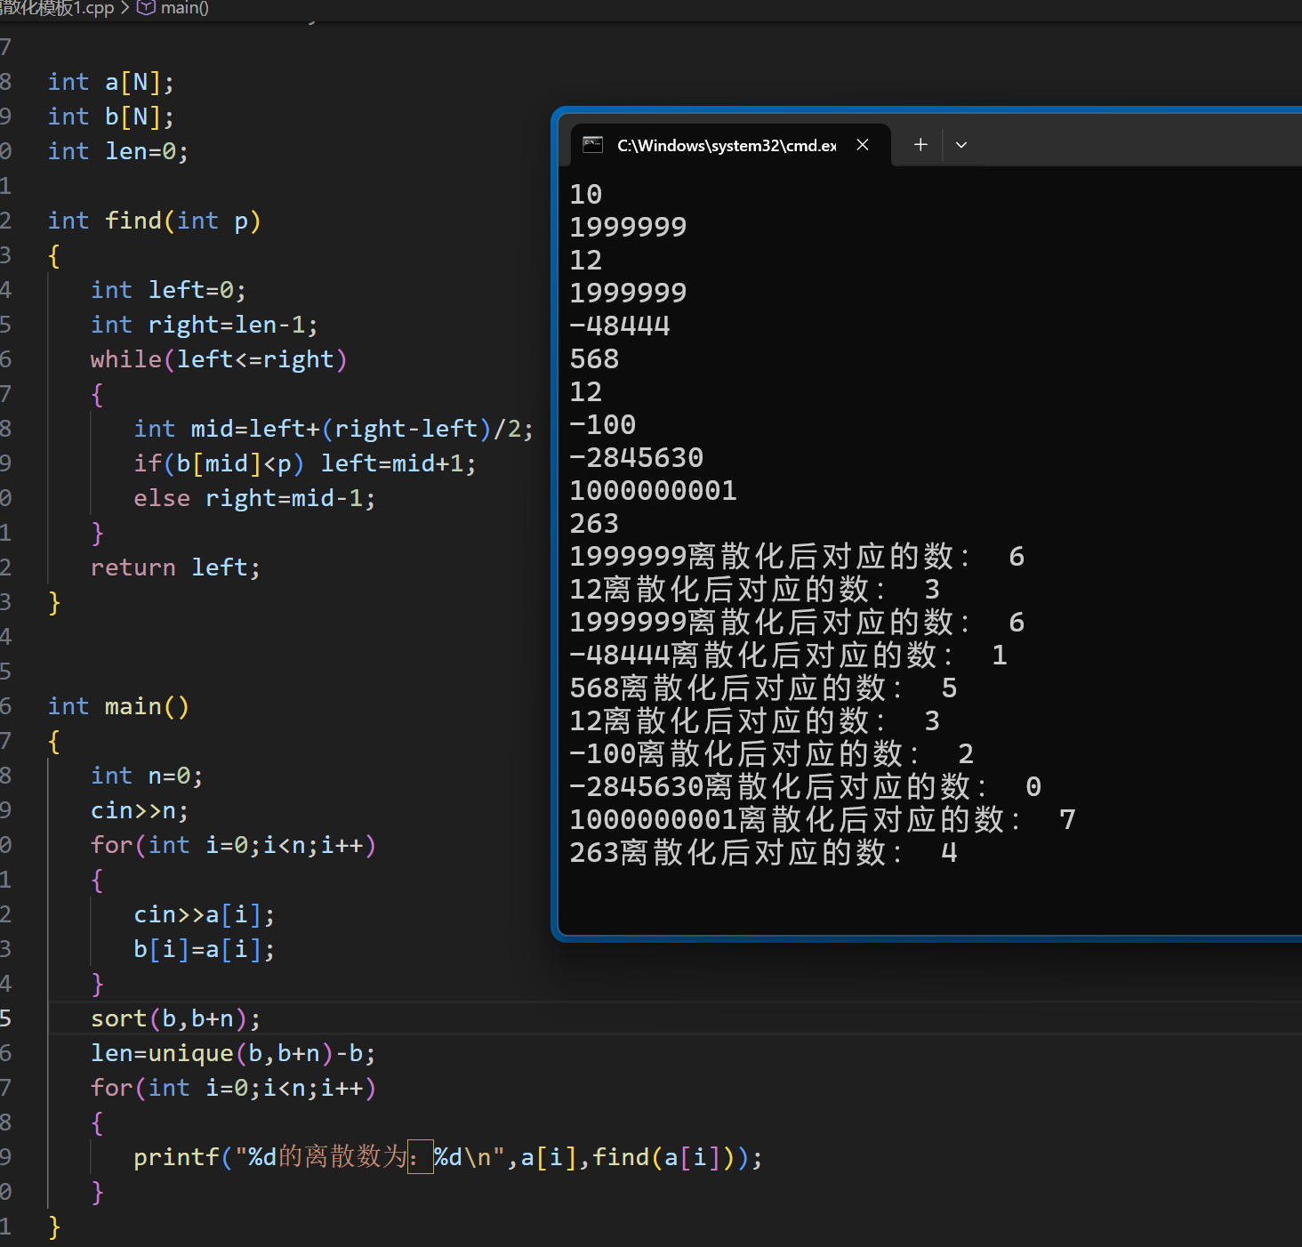Select the C:\Windows\system32\cmd.exe tab
Viewport: 1302px width, 1247px height.
[729, 145]
